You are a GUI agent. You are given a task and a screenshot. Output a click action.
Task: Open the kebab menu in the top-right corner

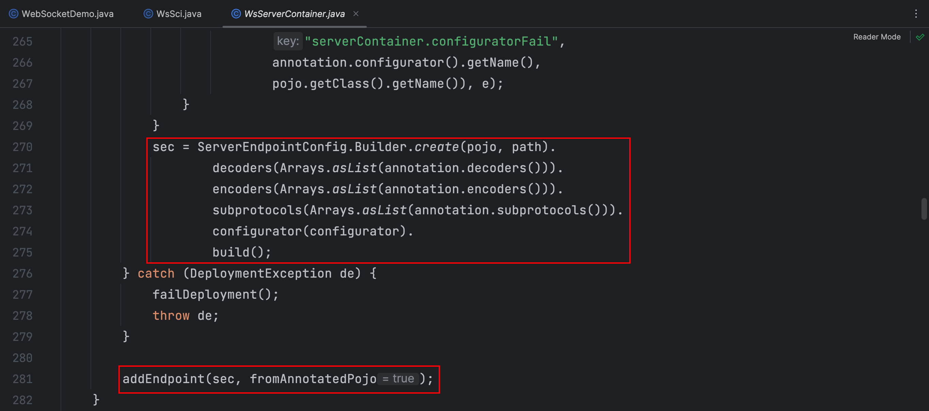click(917, 14)
